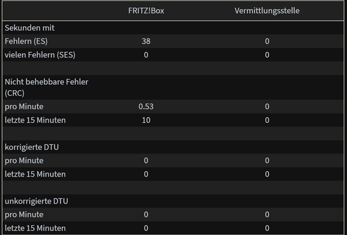Screen dimensions: 347x235
Task: Click the Vermittlungsstelle column header
Action: tap(267, 11)
